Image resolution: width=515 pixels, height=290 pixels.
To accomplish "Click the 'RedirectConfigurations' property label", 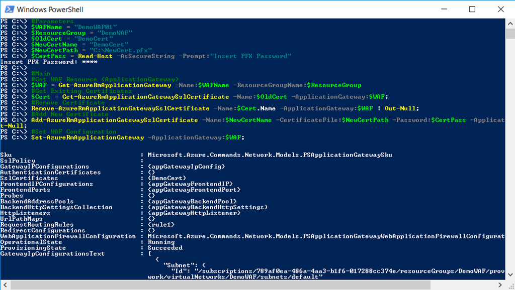I will click(x=43, y=231).
